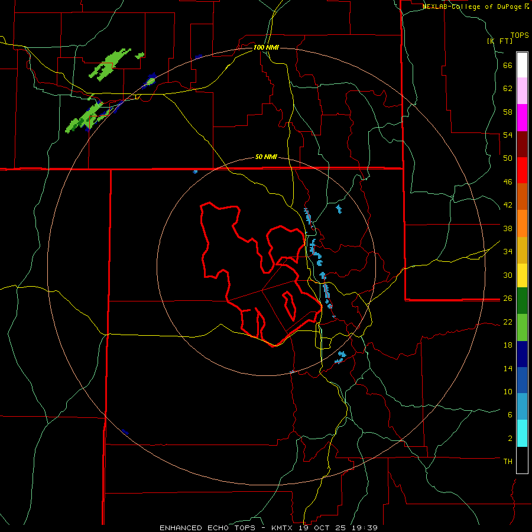Click the legend value "10"

[508, 391]
